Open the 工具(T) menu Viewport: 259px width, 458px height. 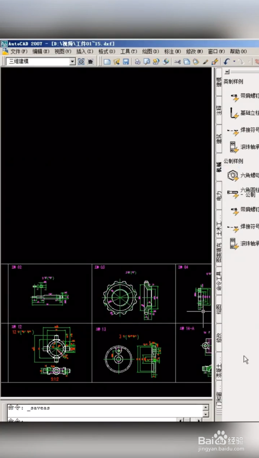tap(129, 52)
